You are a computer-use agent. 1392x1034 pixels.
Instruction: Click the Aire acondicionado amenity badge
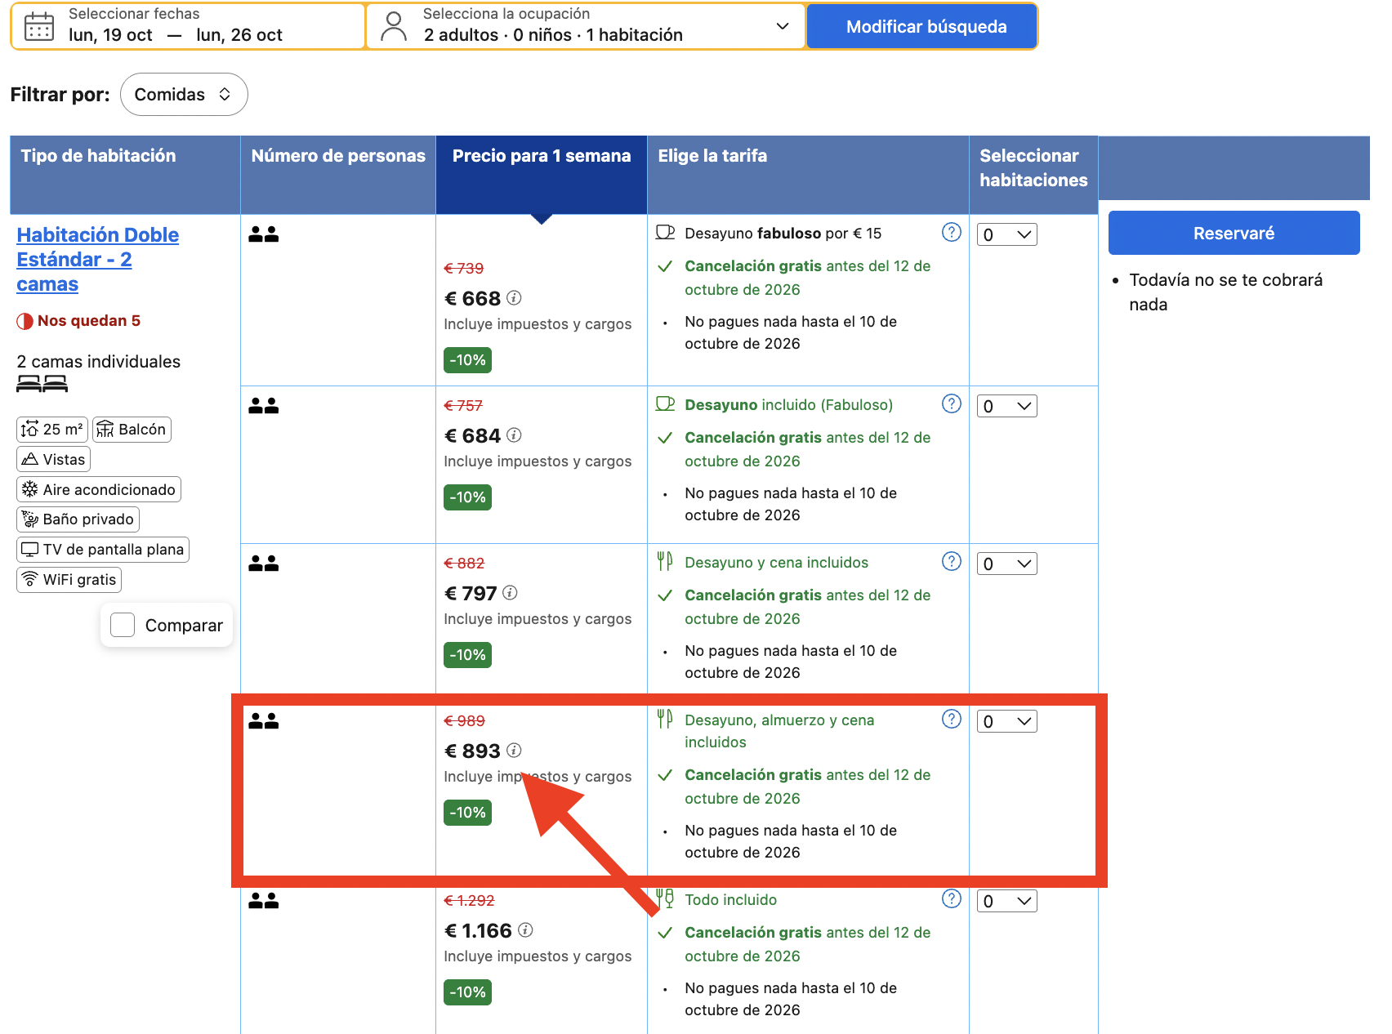tap(99, 490)
